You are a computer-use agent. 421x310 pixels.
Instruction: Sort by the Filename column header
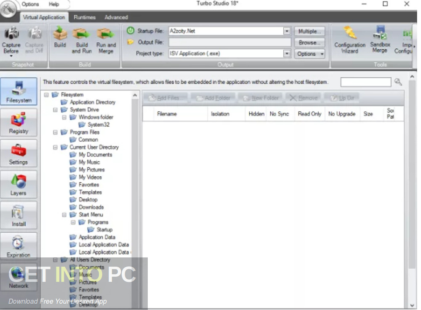tap(181, 114)
